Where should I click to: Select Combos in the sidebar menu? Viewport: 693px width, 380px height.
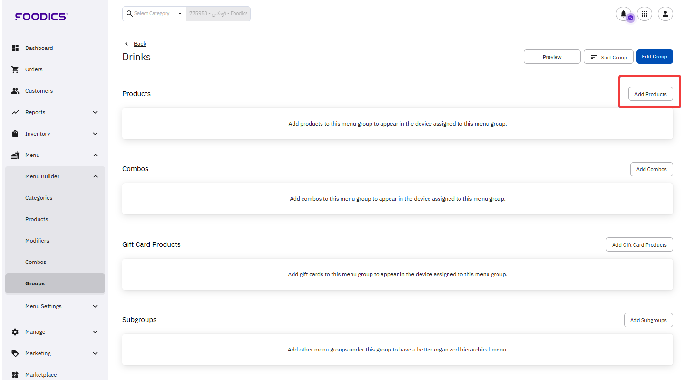(x=36, y=262)
